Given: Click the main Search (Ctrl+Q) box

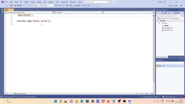Looking at the screenshot, I should [97, 2].
